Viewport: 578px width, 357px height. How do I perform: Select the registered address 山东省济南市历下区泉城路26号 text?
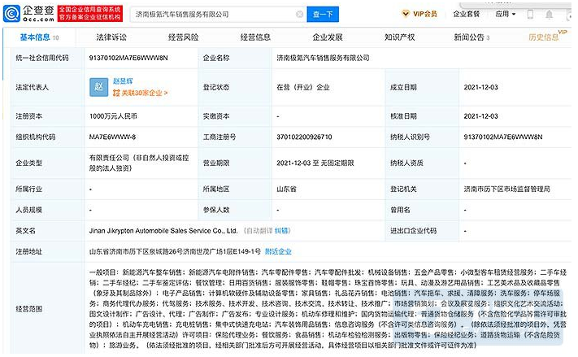[x=175, y=252]
